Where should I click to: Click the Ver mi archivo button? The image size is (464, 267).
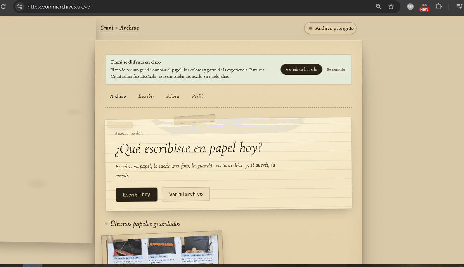point(186,194)
